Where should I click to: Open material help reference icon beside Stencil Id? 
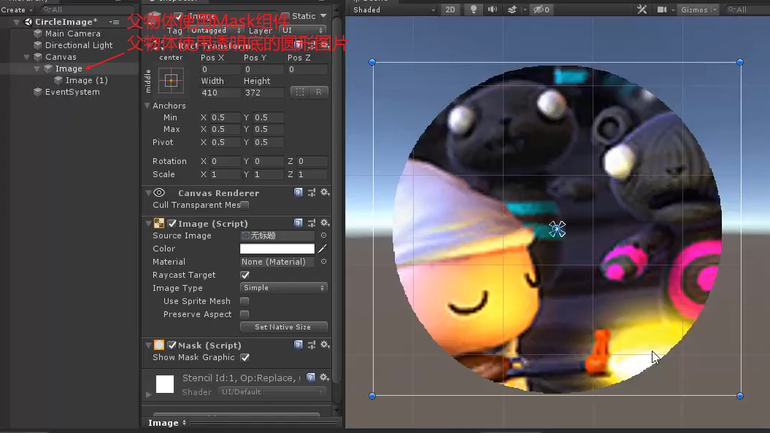[310, 377]
